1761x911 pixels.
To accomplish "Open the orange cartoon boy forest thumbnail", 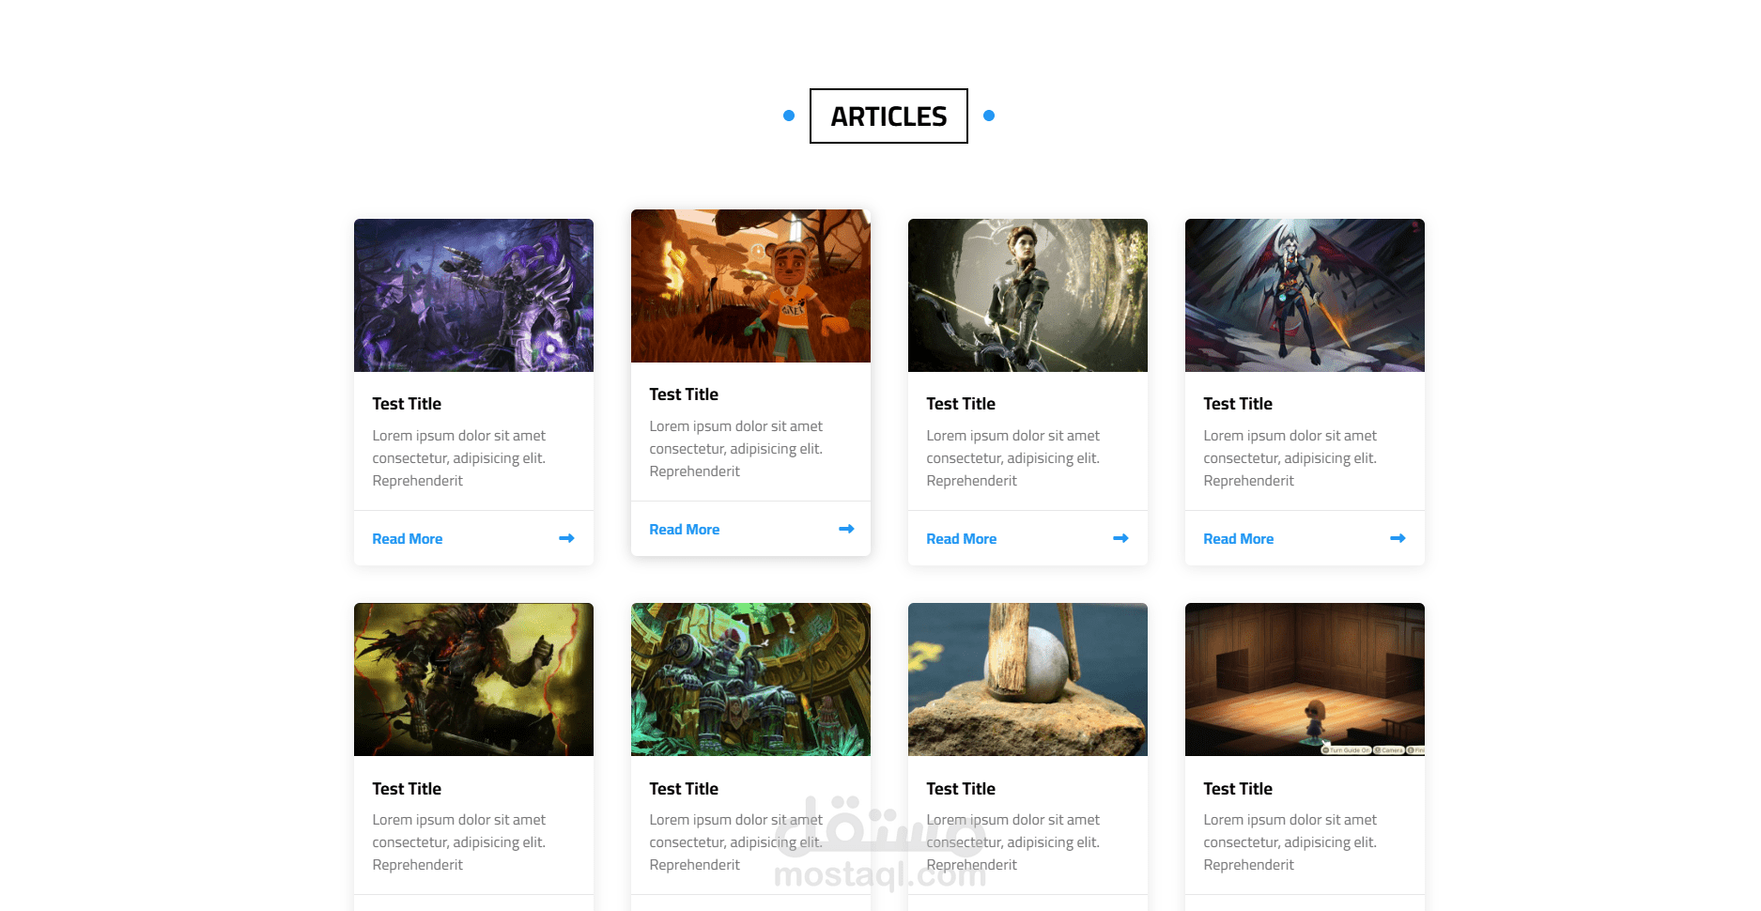I will click(x=750, y=286).
